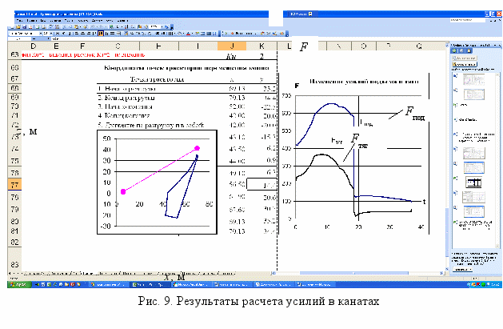
Task: Click the sheet tab scroll arrows at bottom left
Action: [15, 274]
